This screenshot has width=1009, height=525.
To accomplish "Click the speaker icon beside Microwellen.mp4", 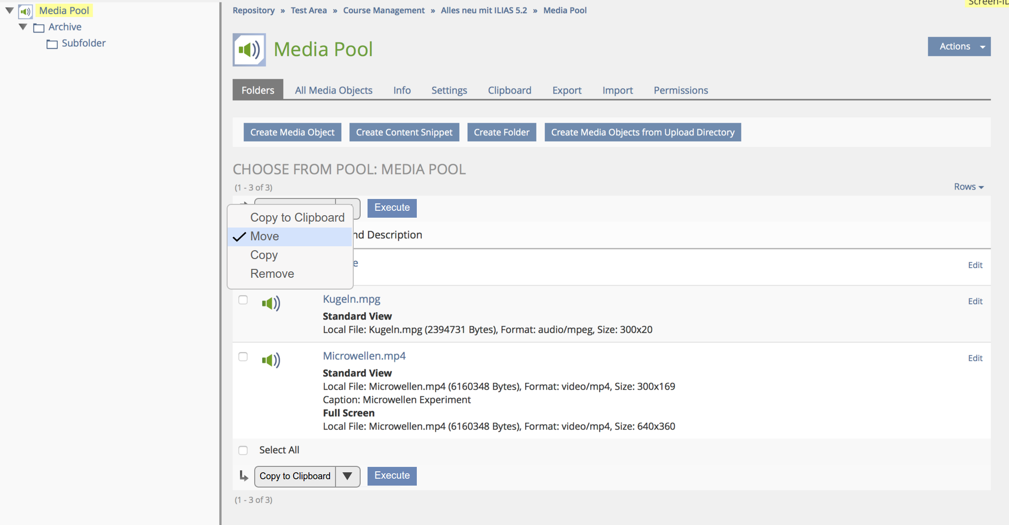I will point(271,361).
